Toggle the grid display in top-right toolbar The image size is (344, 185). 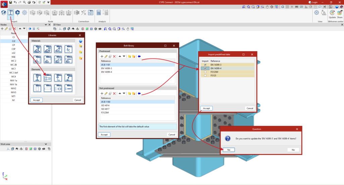[287, 7]
